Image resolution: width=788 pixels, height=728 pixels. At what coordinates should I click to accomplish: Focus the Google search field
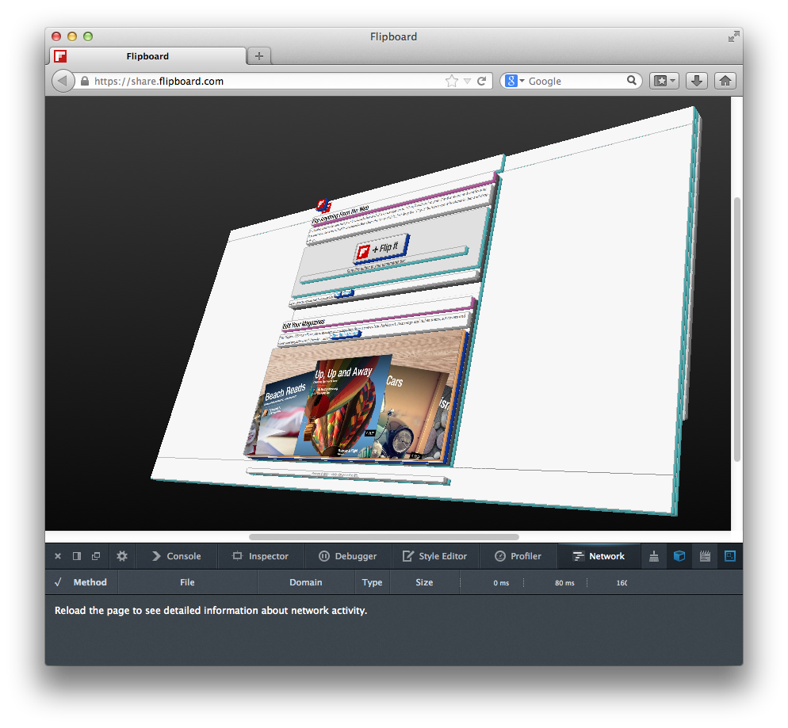(x=576, y=82)
